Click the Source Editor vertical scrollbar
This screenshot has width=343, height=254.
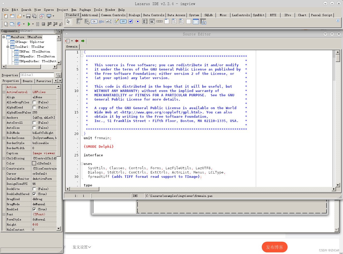[338, 118]
